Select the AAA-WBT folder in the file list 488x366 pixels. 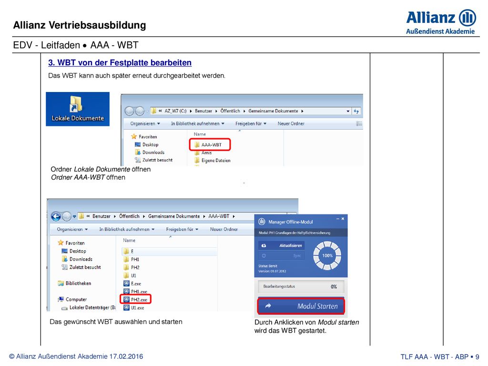(208, 145)
